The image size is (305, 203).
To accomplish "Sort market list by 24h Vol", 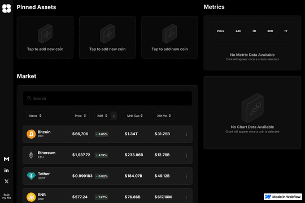I will [164, 116].
